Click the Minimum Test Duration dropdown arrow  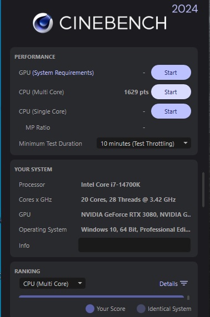pyautogui.click(x=185, y=143)
